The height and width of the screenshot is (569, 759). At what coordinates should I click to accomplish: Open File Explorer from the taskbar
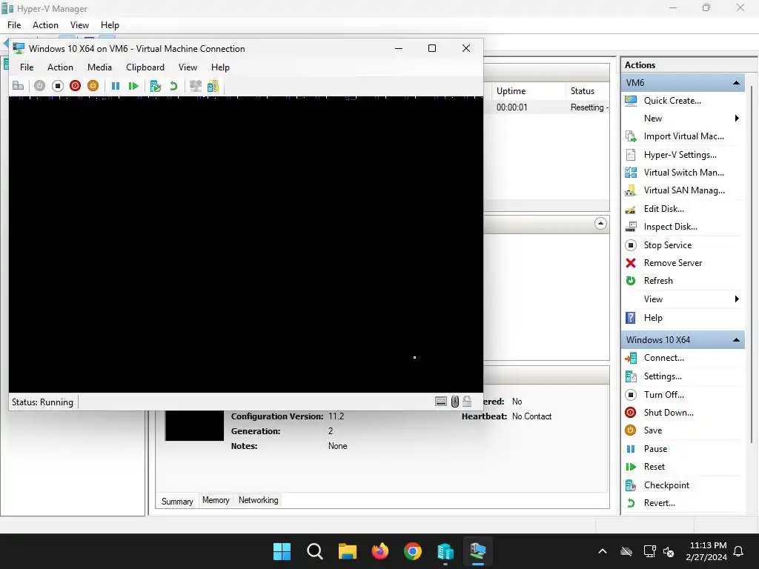(x=348, y=551)
